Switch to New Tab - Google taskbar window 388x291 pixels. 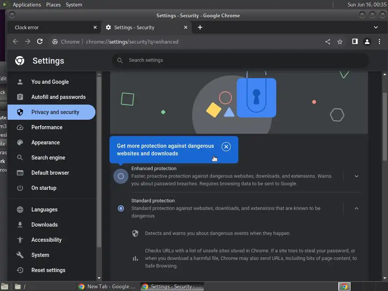pos(108,286)
